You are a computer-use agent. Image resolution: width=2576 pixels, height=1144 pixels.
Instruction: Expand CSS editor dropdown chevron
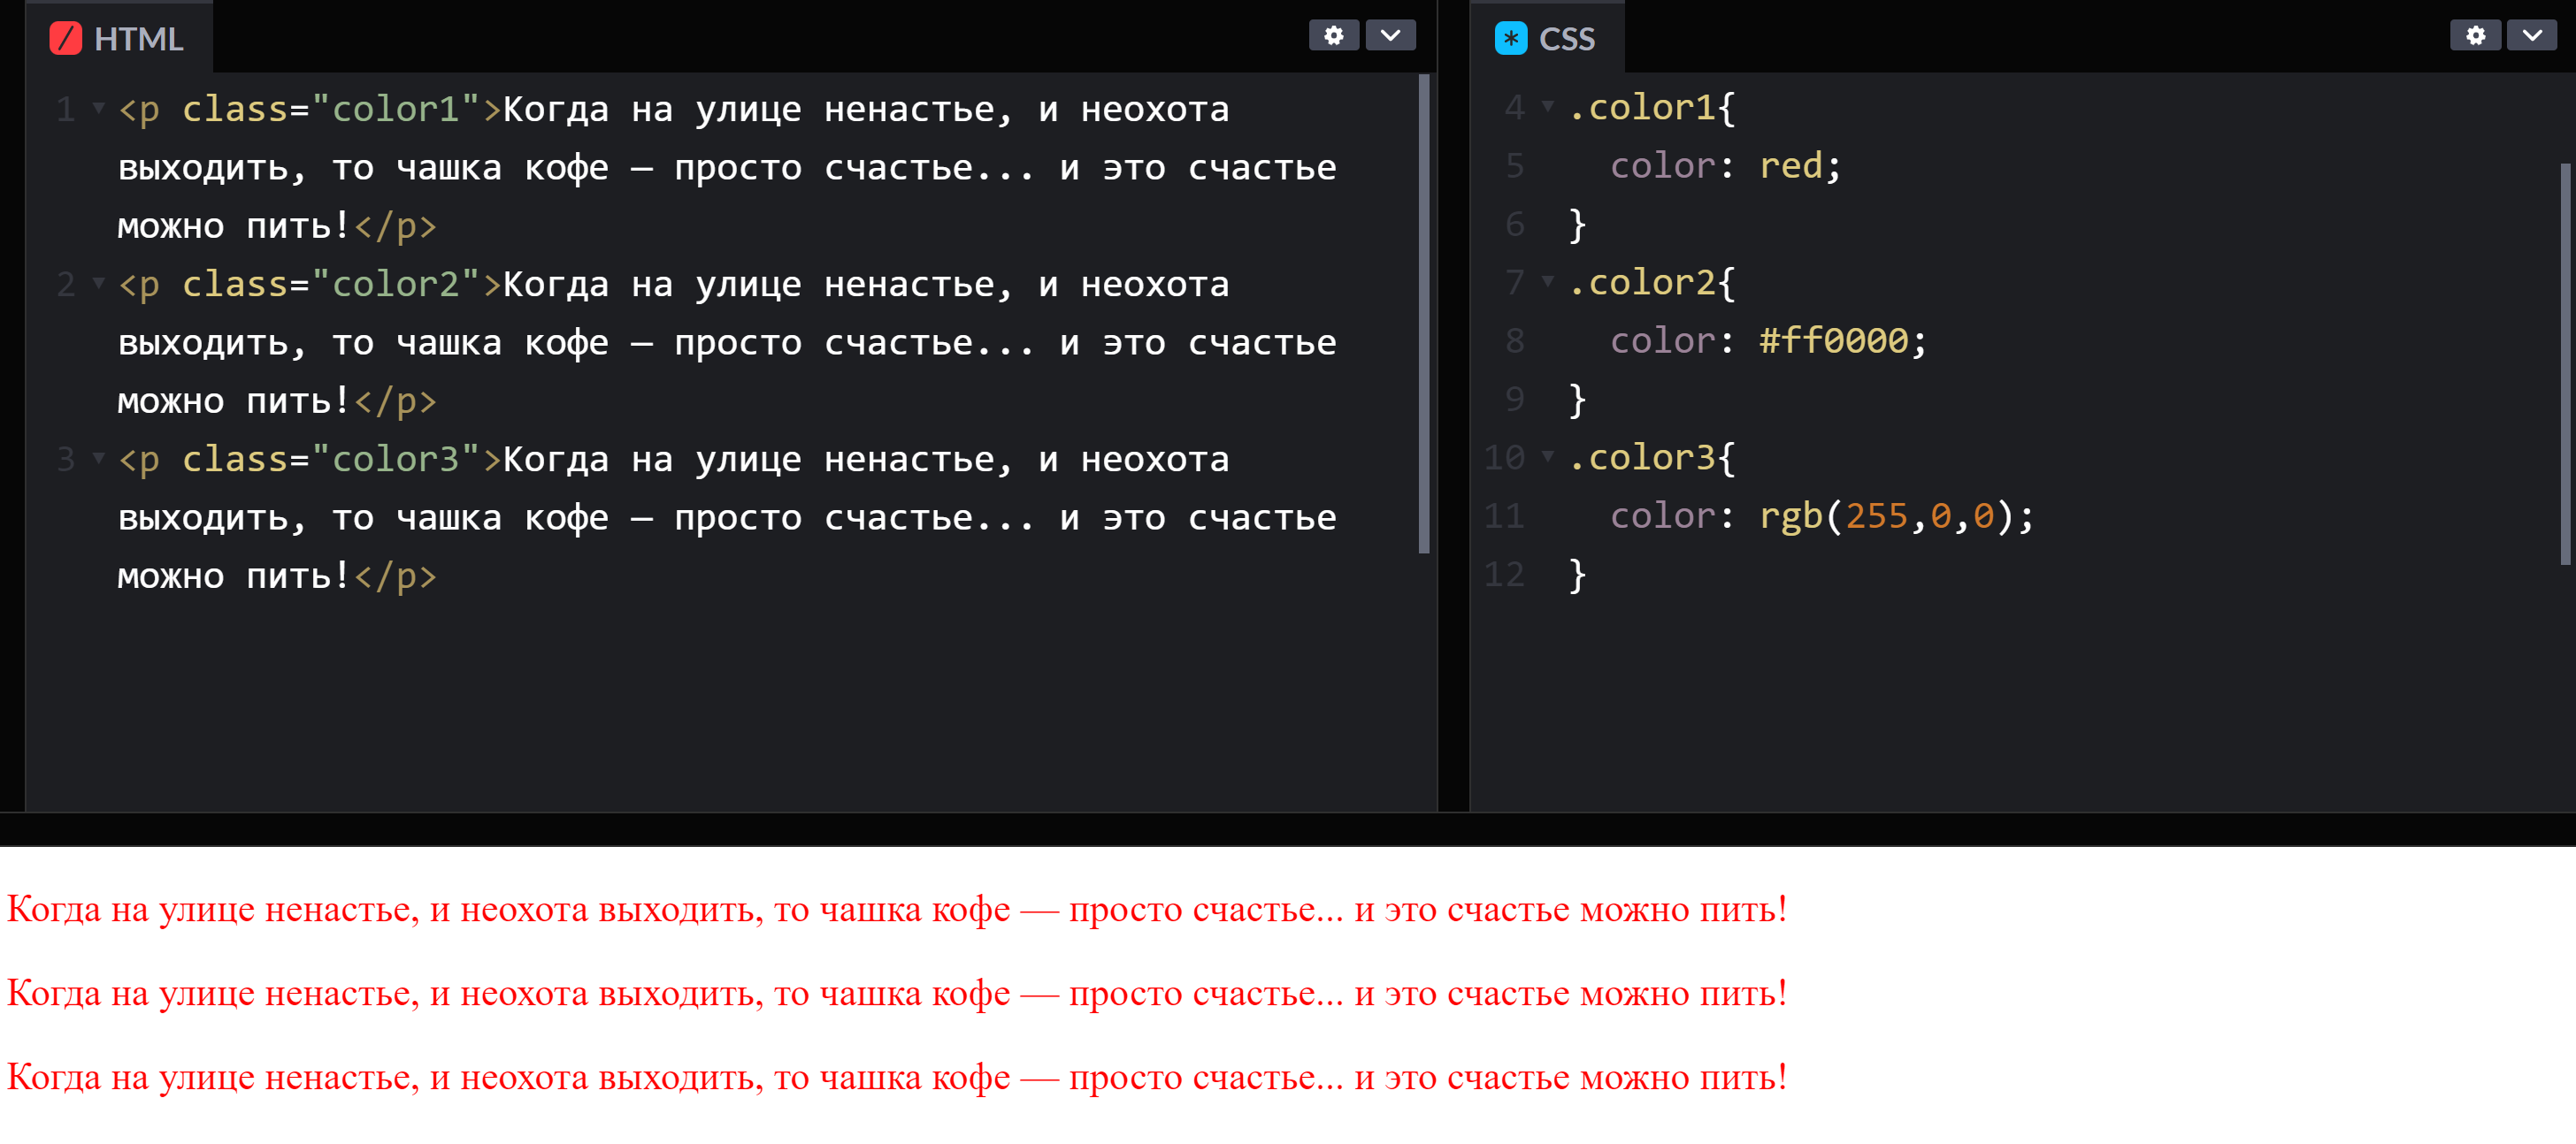[2532, 35]
